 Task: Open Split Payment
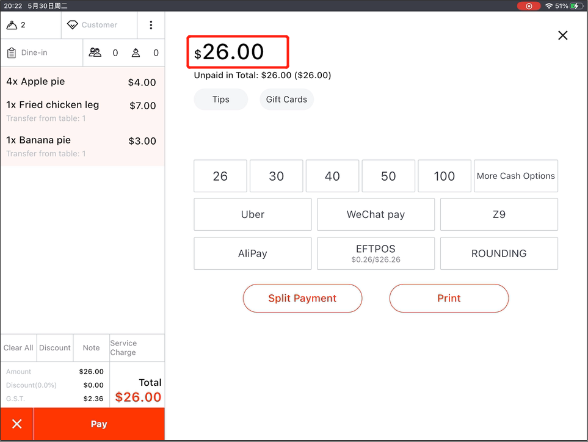click(x=302, y=298)
